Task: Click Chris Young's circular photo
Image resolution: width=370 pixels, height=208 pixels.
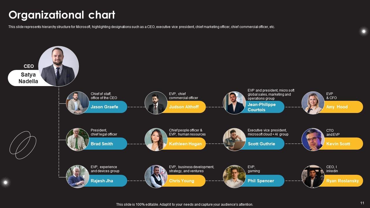Action: pos(156,177)
